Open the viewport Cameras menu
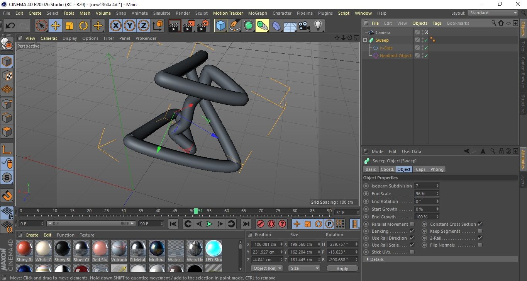This screenshot has height=281, width=527. [49, 38]
